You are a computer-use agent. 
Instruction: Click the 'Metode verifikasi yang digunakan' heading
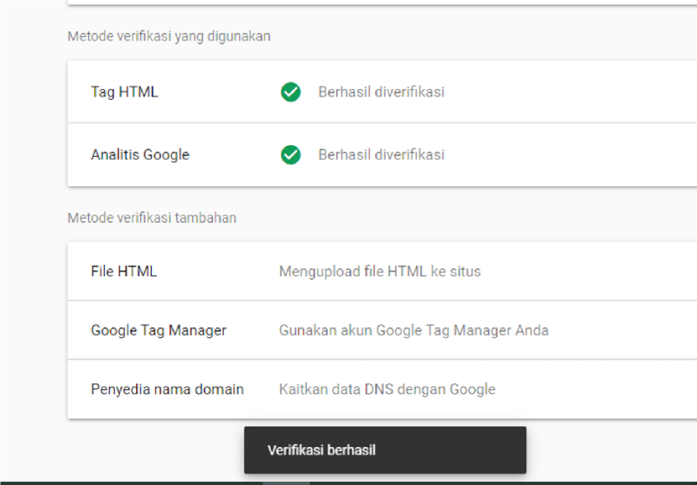click(x=169, y=36)
